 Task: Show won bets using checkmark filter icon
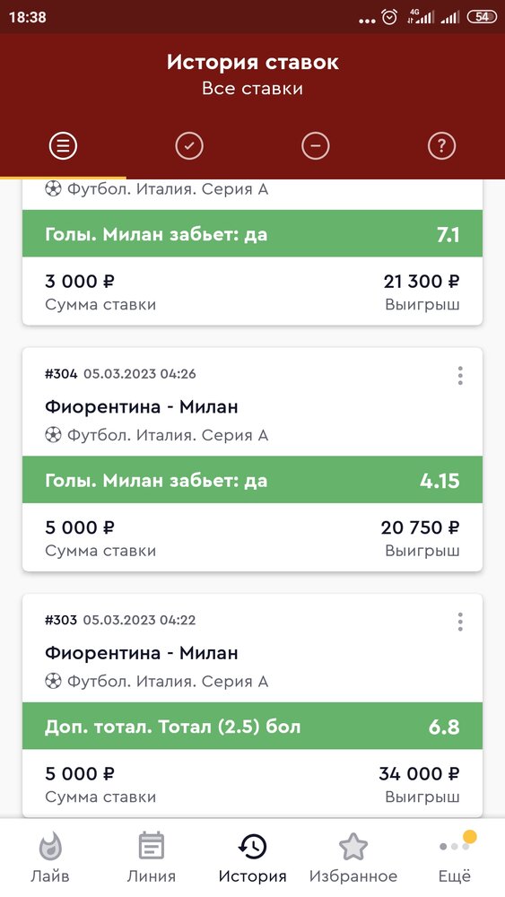[189, 146]
